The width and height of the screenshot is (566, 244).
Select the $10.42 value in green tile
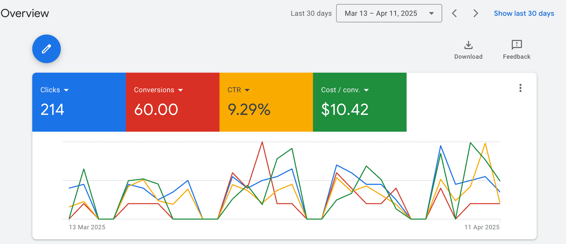point(345,110)
